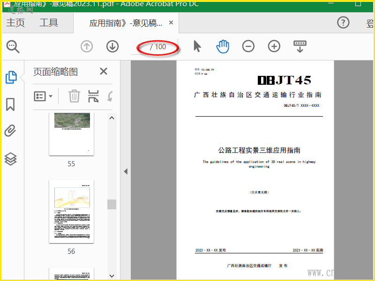Click the (征求意见稿) draft label
375x281 pixels.
click(x=259, y=192)
